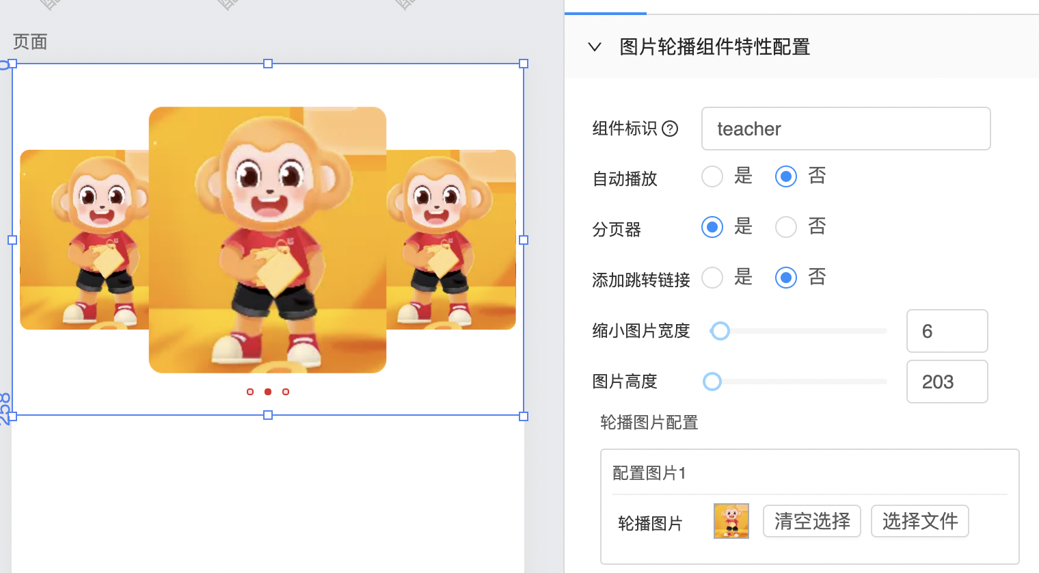Collapse the 图片轮播组件特性配置 section
This screenshot has width=1039, height=573.
pyautogui.click(x=595, y=47)
